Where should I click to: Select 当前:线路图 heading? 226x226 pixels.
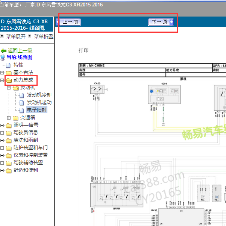coord(19,58)
